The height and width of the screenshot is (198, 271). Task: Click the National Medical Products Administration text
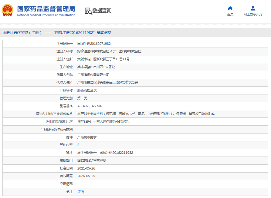pos(46,15)
